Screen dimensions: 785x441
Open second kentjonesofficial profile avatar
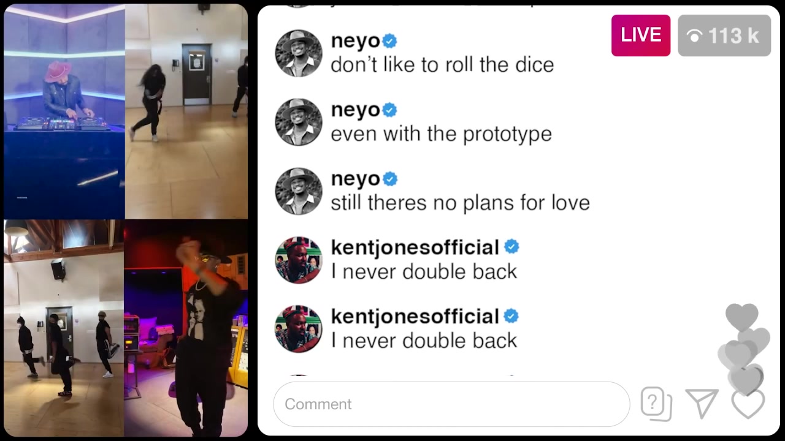click(x=299, y=329)
